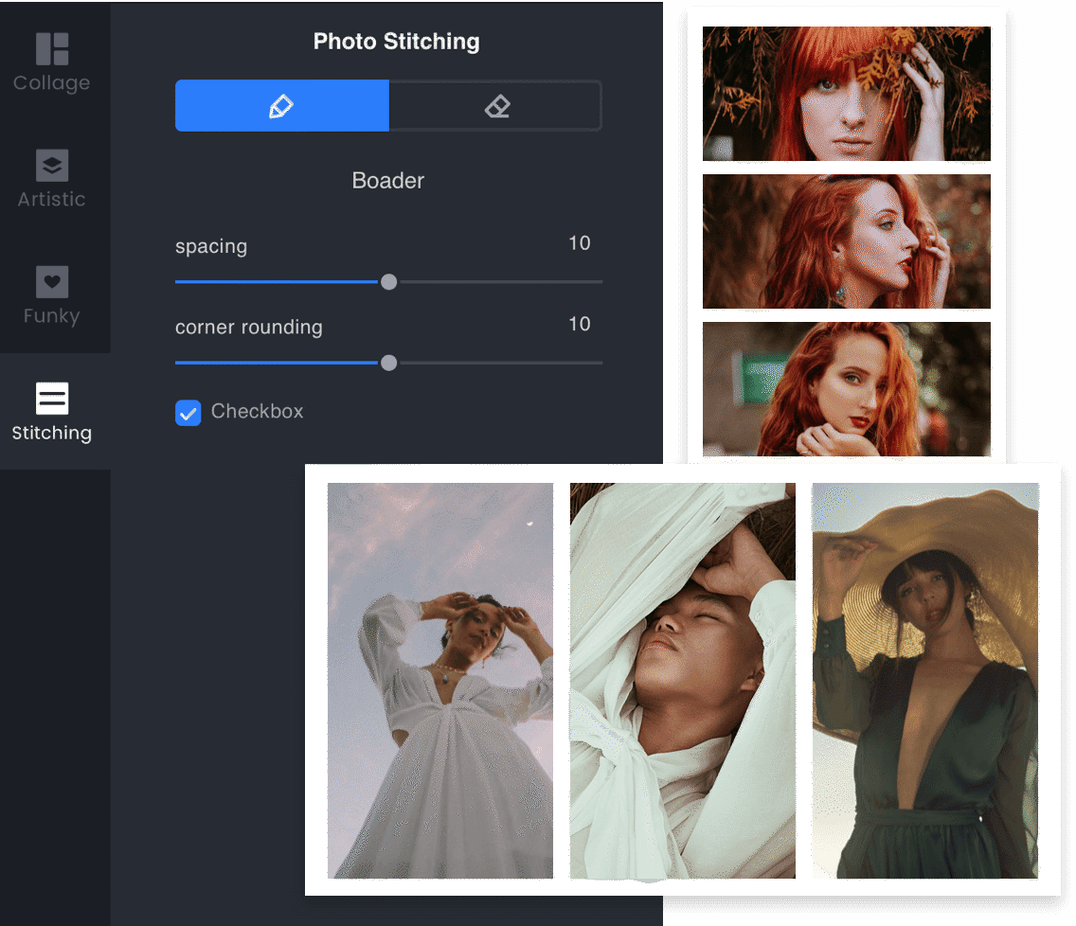The image size is (1076, 926).
Task: Select the woman in white dress photo
Action: tap(439, 681)
